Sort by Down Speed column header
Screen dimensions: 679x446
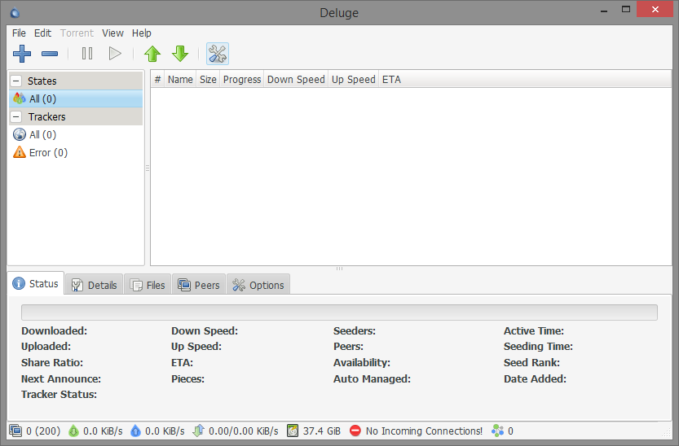pos(296,80)
